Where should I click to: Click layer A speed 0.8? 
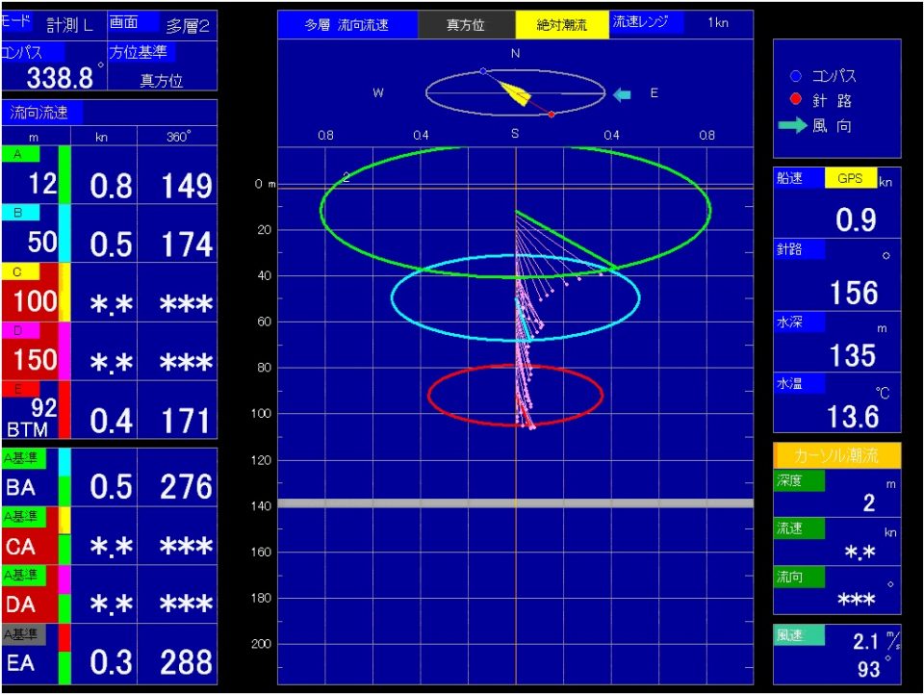coord(111,186)
